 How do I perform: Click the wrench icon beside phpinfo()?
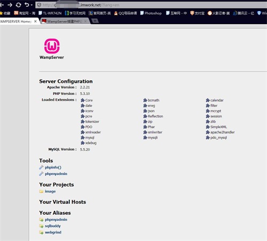pyautogui.click(x=41, y=167)
